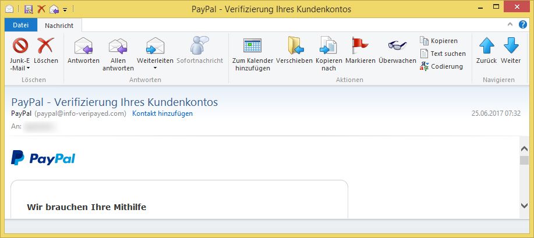Click the red X delete icon in title bar
This screenshot has height=238, width=534.
41,9
